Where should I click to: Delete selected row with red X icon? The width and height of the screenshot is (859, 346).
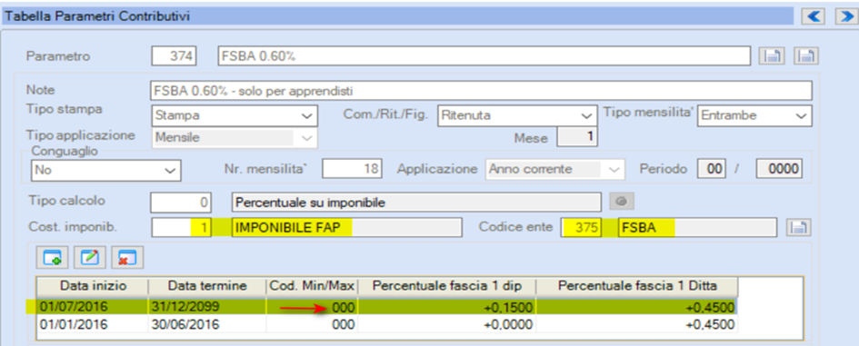(x=127, y=258)
